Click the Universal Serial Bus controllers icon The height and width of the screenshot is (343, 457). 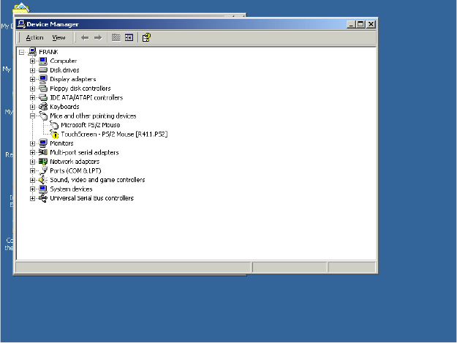click(43, 198)
